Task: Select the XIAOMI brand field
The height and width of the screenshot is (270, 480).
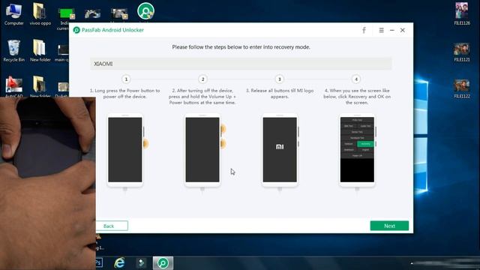Action: 241,64
